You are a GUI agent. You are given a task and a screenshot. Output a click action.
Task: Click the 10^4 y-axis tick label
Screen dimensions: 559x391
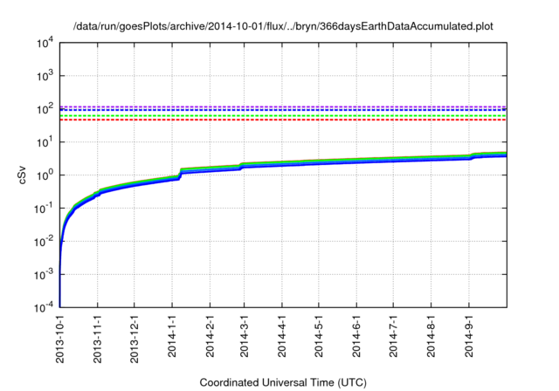tap(45, 43)
